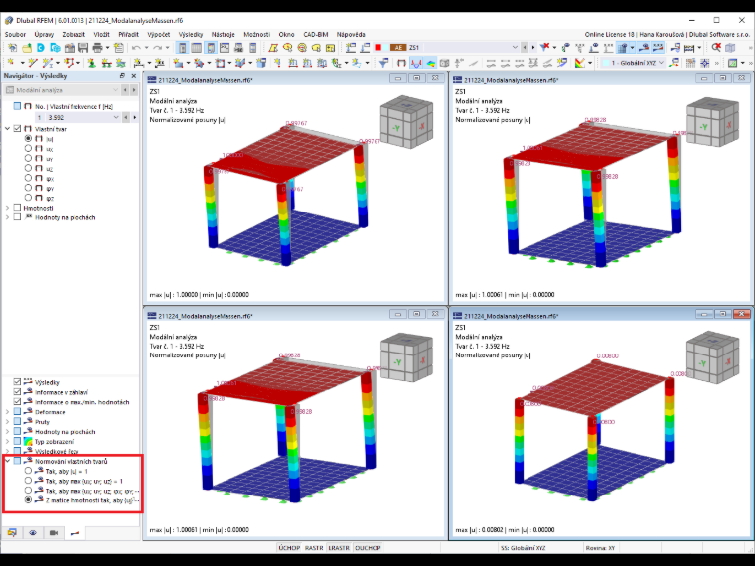Viewport: 755px width, 566px height.
Task: Toggle the Deformace checkbox
Action: (x=17, y=412)
